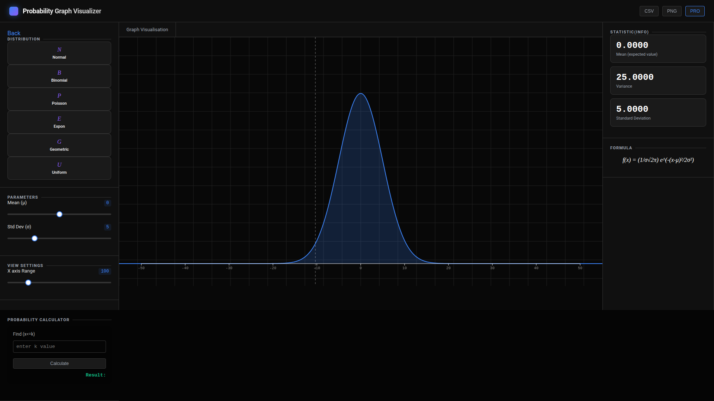Export image with the PNG button
714x401 pixels.
pyautogui.click(x=672, y=11)
